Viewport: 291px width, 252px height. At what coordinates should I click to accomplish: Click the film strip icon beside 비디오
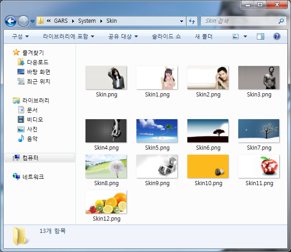(21, 120)
